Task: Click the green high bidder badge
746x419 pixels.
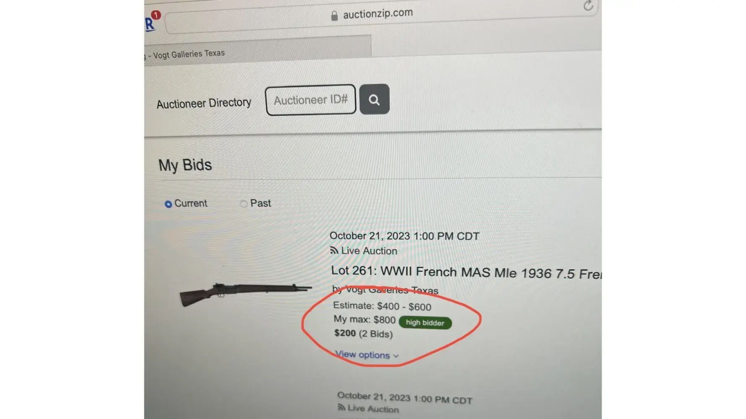Action: coord(425,323)
